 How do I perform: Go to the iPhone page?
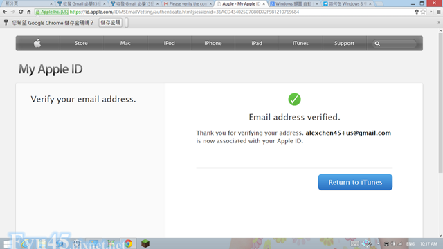pos(213,43)
